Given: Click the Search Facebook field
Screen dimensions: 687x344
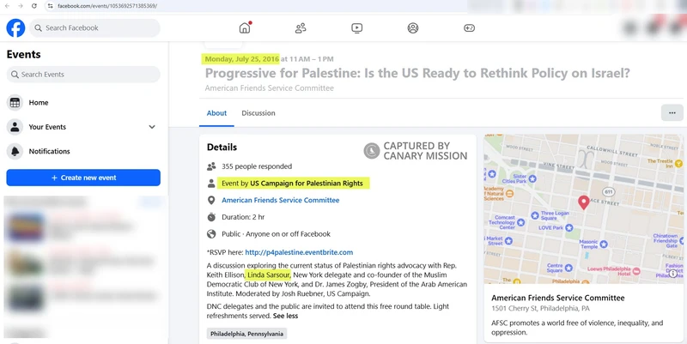Looking at the screenshot, I should click(x=94, y=28).
